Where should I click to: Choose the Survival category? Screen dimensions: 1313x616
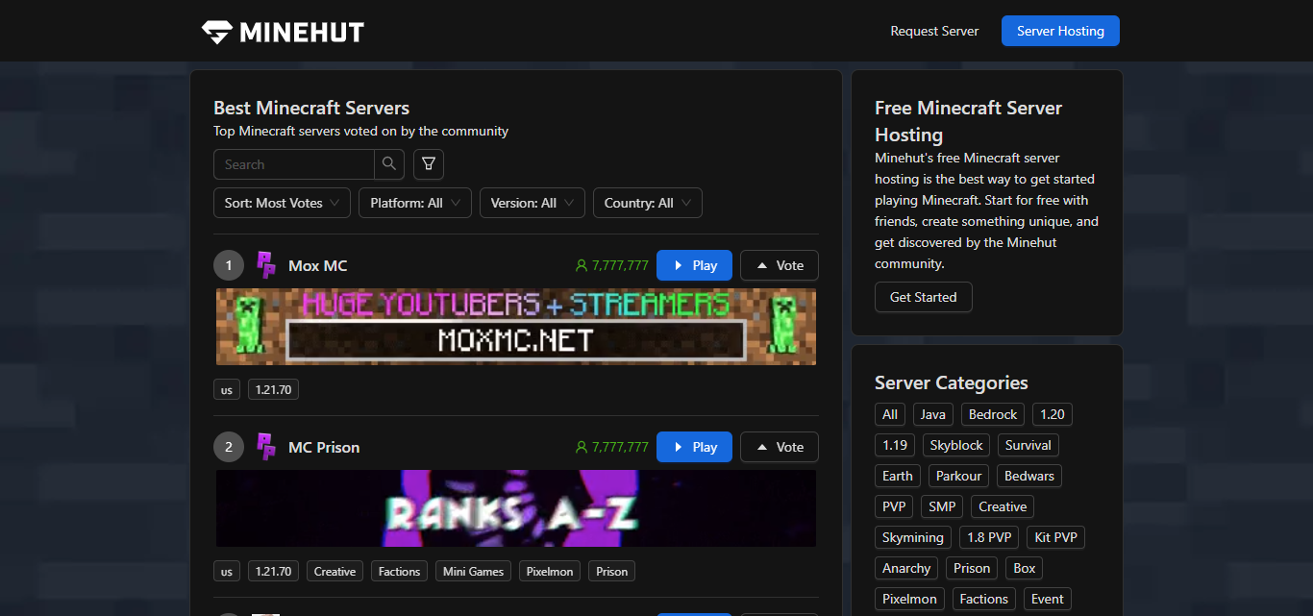(1028, 445)
